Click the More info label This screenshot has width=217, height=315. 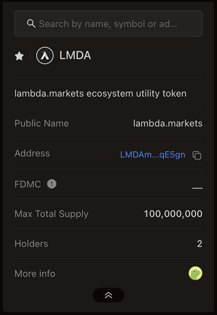click(x=35, y=274)
